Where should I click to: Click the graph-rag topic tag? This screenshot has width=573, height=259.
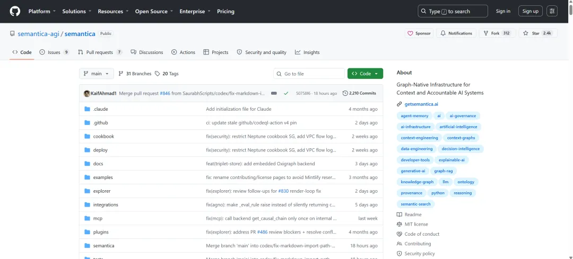point(443,171)
